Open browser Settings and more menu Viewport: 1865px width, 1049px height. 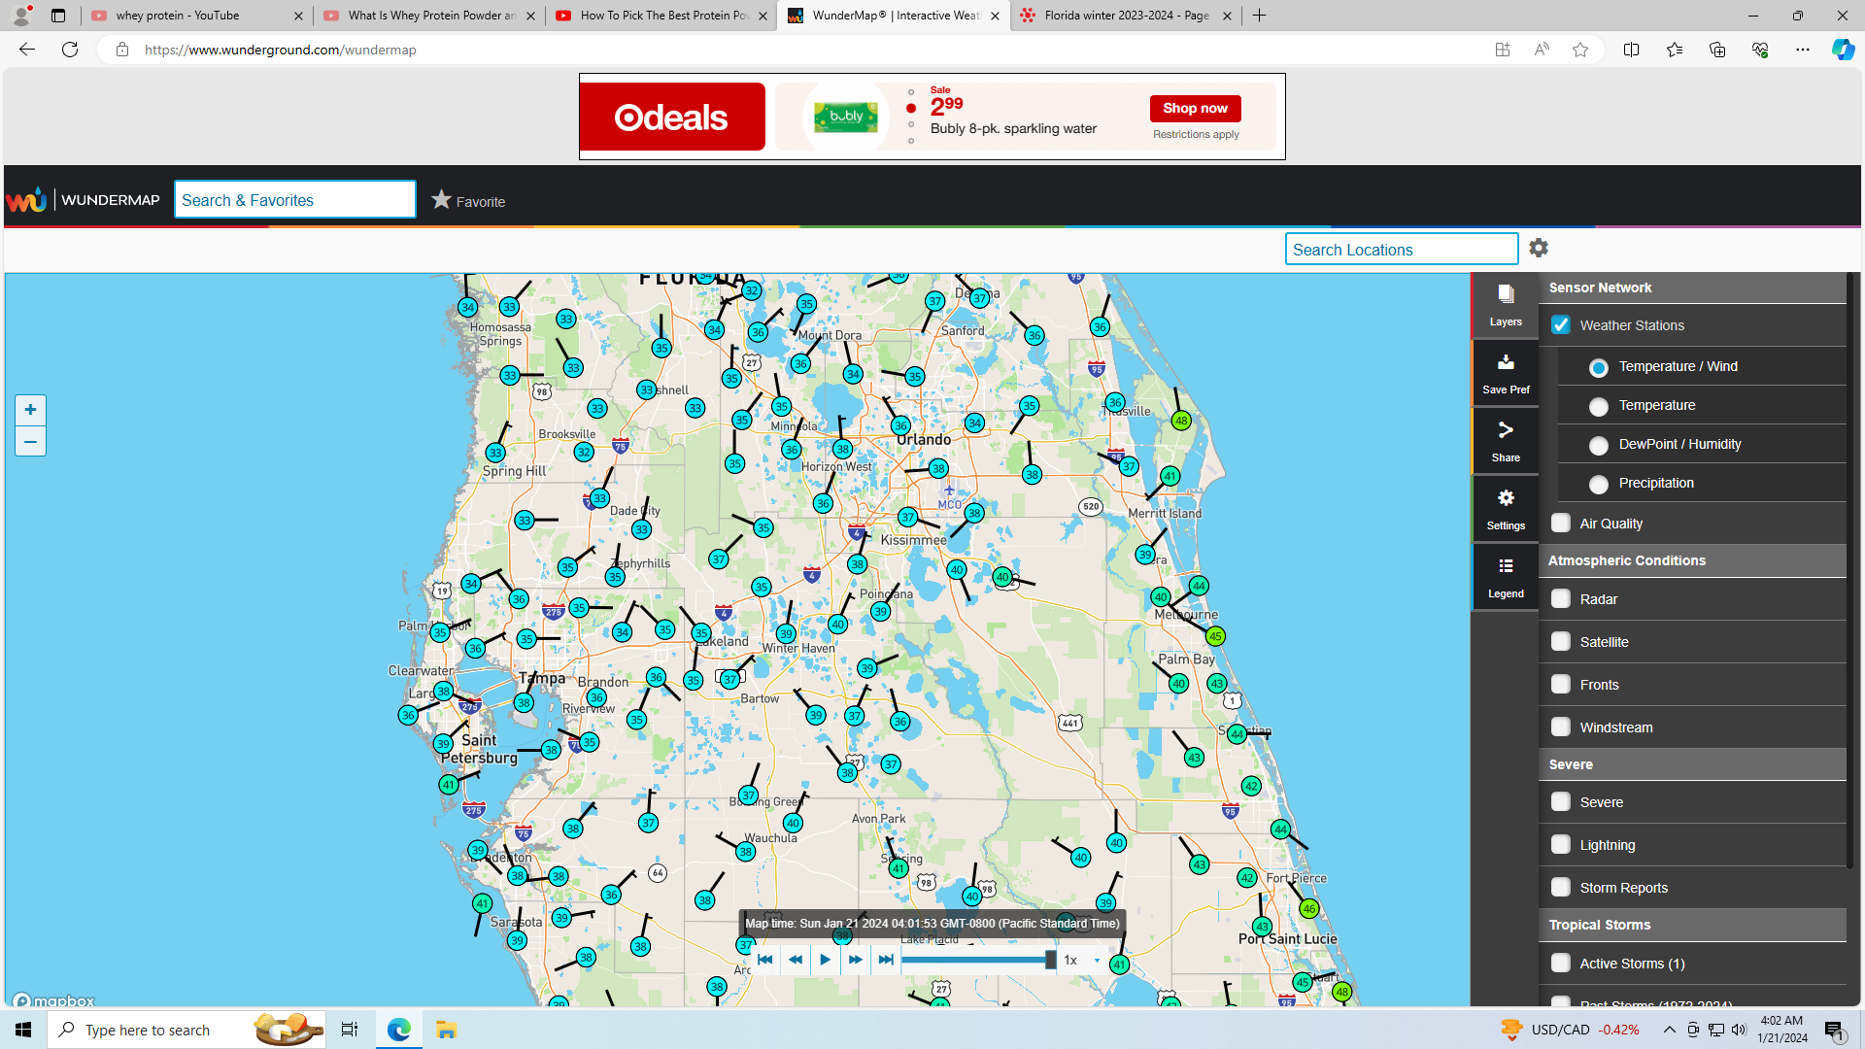pos(1802,50)
